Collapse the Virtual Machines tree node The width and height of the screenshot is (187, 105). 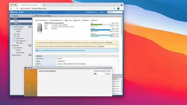[12, 27]
